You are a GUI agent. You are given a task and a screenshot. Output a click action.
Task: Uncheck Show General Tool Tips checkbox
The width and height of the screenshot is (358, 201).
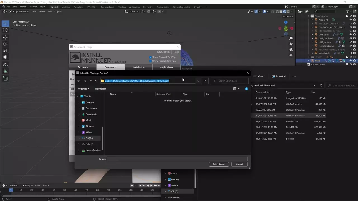coord(150,57)
